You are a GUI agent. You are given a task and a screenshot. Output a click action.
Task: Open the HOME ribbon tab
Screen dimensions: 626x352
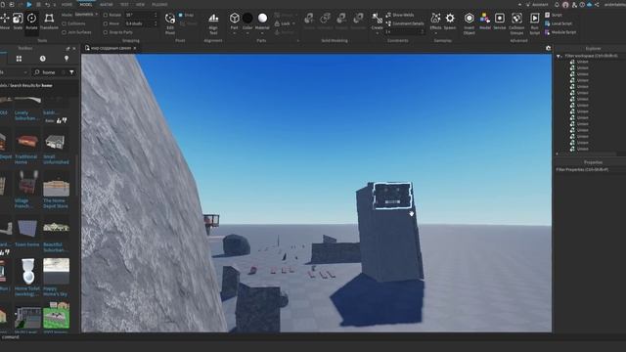point(67,4)
